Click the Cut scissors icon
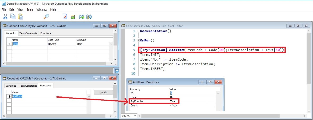Screen dimensions: 313x120 [x=5, y=17]
